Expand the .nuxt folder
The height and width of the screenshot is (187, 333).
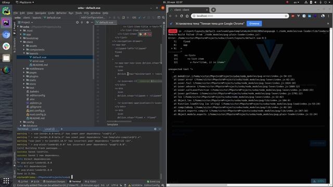[21, 31]
